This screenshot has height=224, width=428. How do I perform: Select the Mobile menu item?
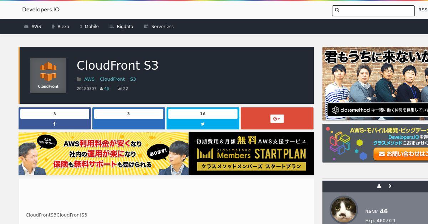pos(89,27)
